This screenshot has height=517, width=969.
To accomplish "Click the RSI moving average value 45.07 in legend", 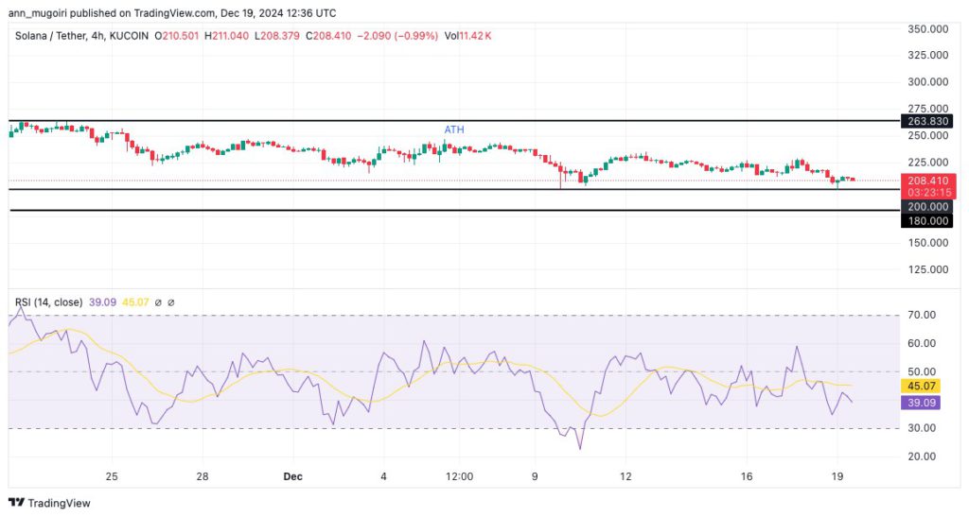I will [x=135, y=302].
